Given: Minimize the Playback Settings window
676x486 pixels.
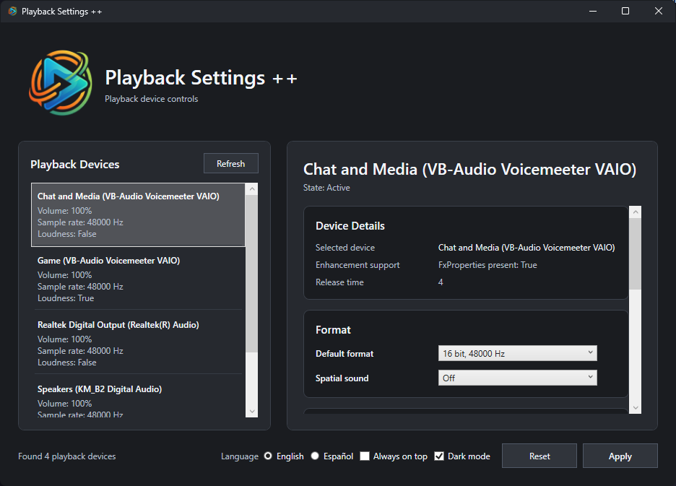Looking at the screenshot, I should [593, 12].
